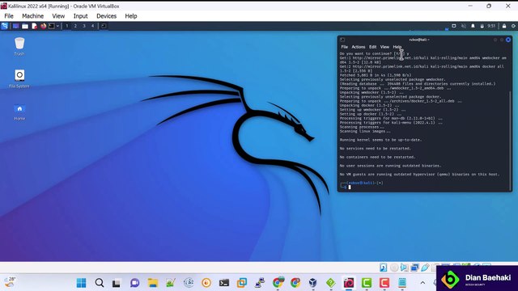Switch to workspace 1
Image resolution: width=518 pixels, height=291 pixels.
tap(66, 26)
